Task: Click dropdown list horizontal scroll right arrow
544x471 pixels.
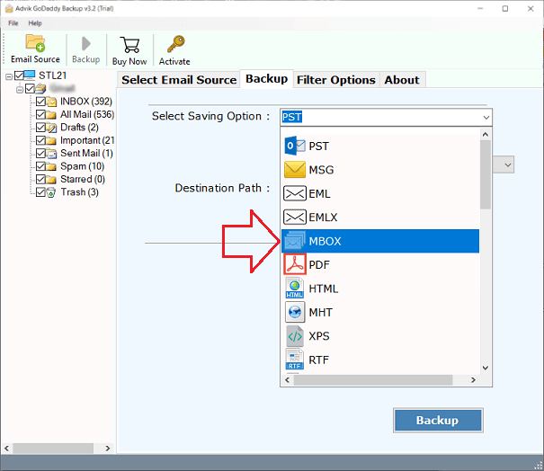Action: (473, 380)
